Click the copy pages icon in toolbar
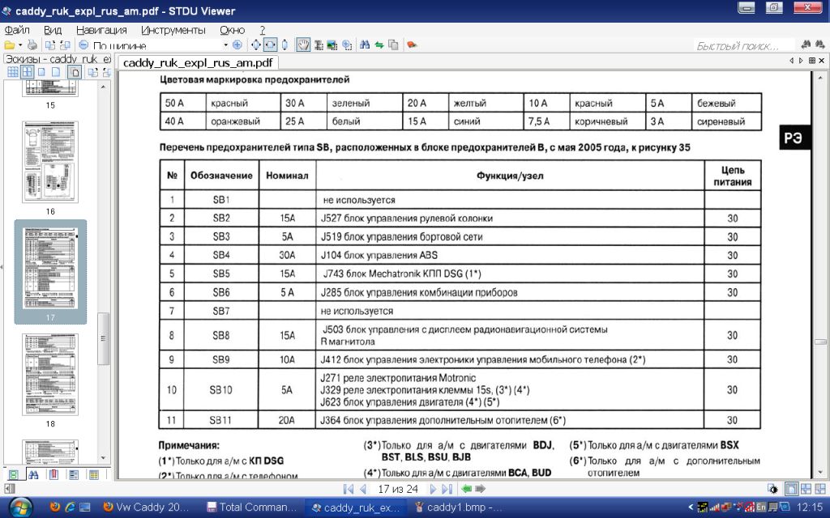The image size is (830, 518). coord(393,45)
